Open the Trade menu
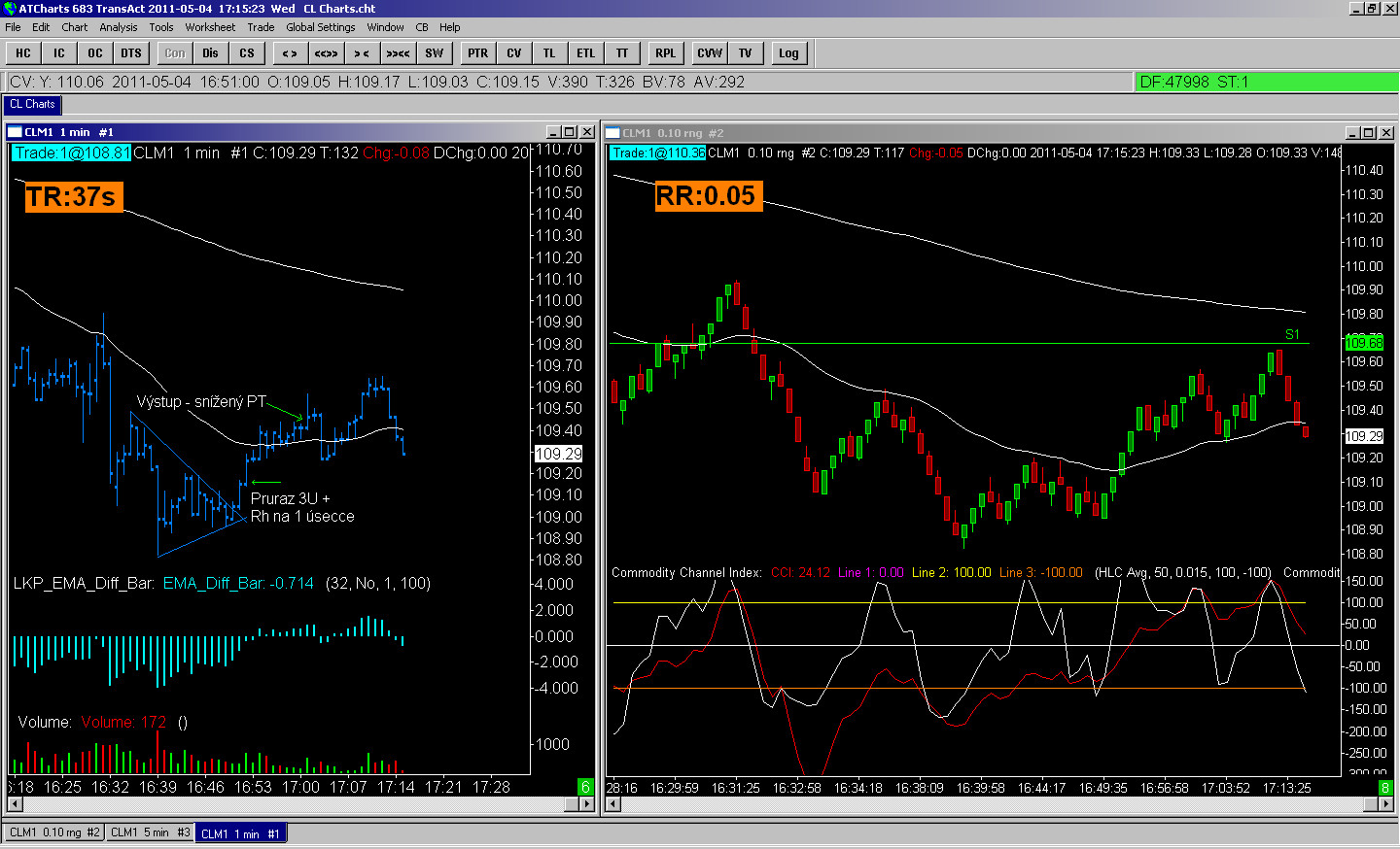The width and height of the screenshot is (1400, 849). [x=261, y=27]
